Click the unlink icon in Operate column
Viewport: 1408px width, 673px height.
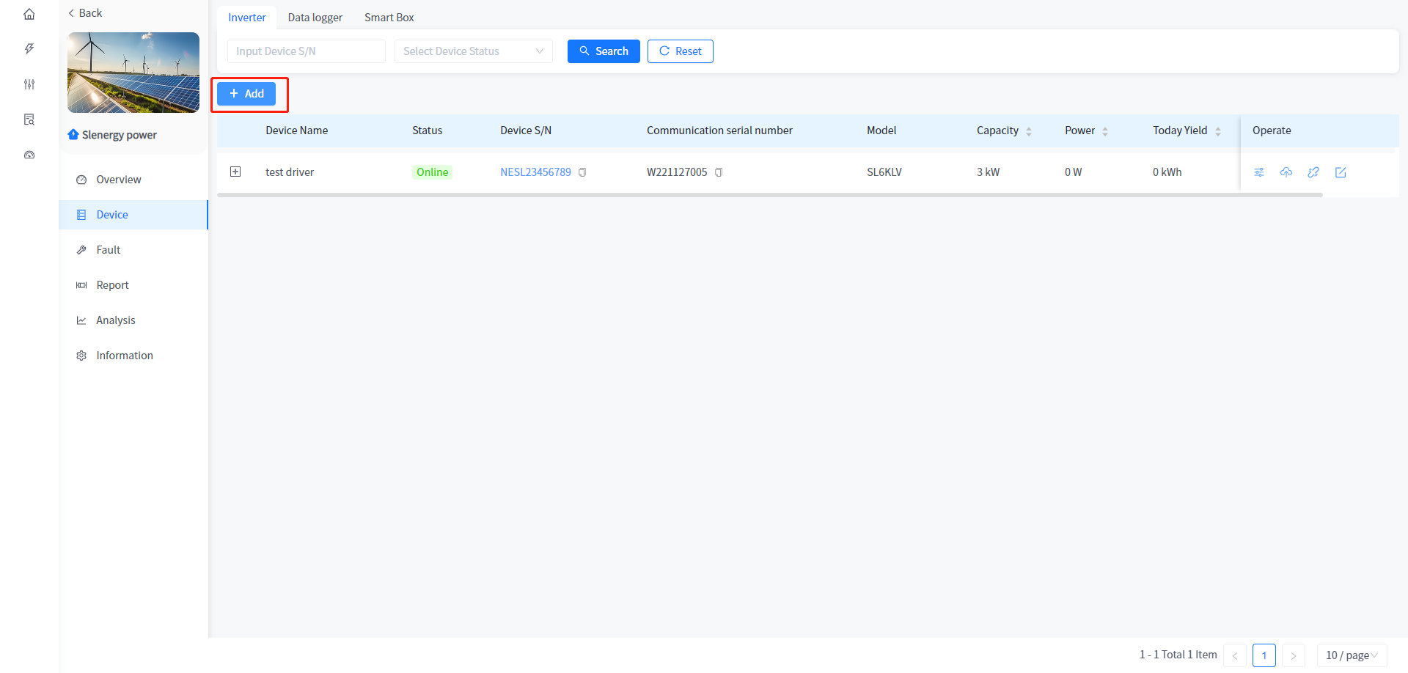[1313, 172]
